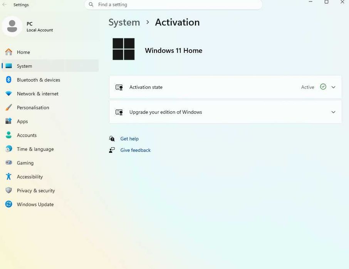This screenshot has height=269, width=349.
Task: Click the PC user avatar picture
Action: pyautogui.click(x=12, y=26)
